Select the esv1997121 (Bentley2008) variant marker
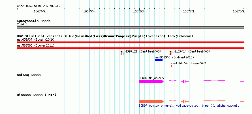The height and width of the screenshot is (114, 252). tap(122, 54)
